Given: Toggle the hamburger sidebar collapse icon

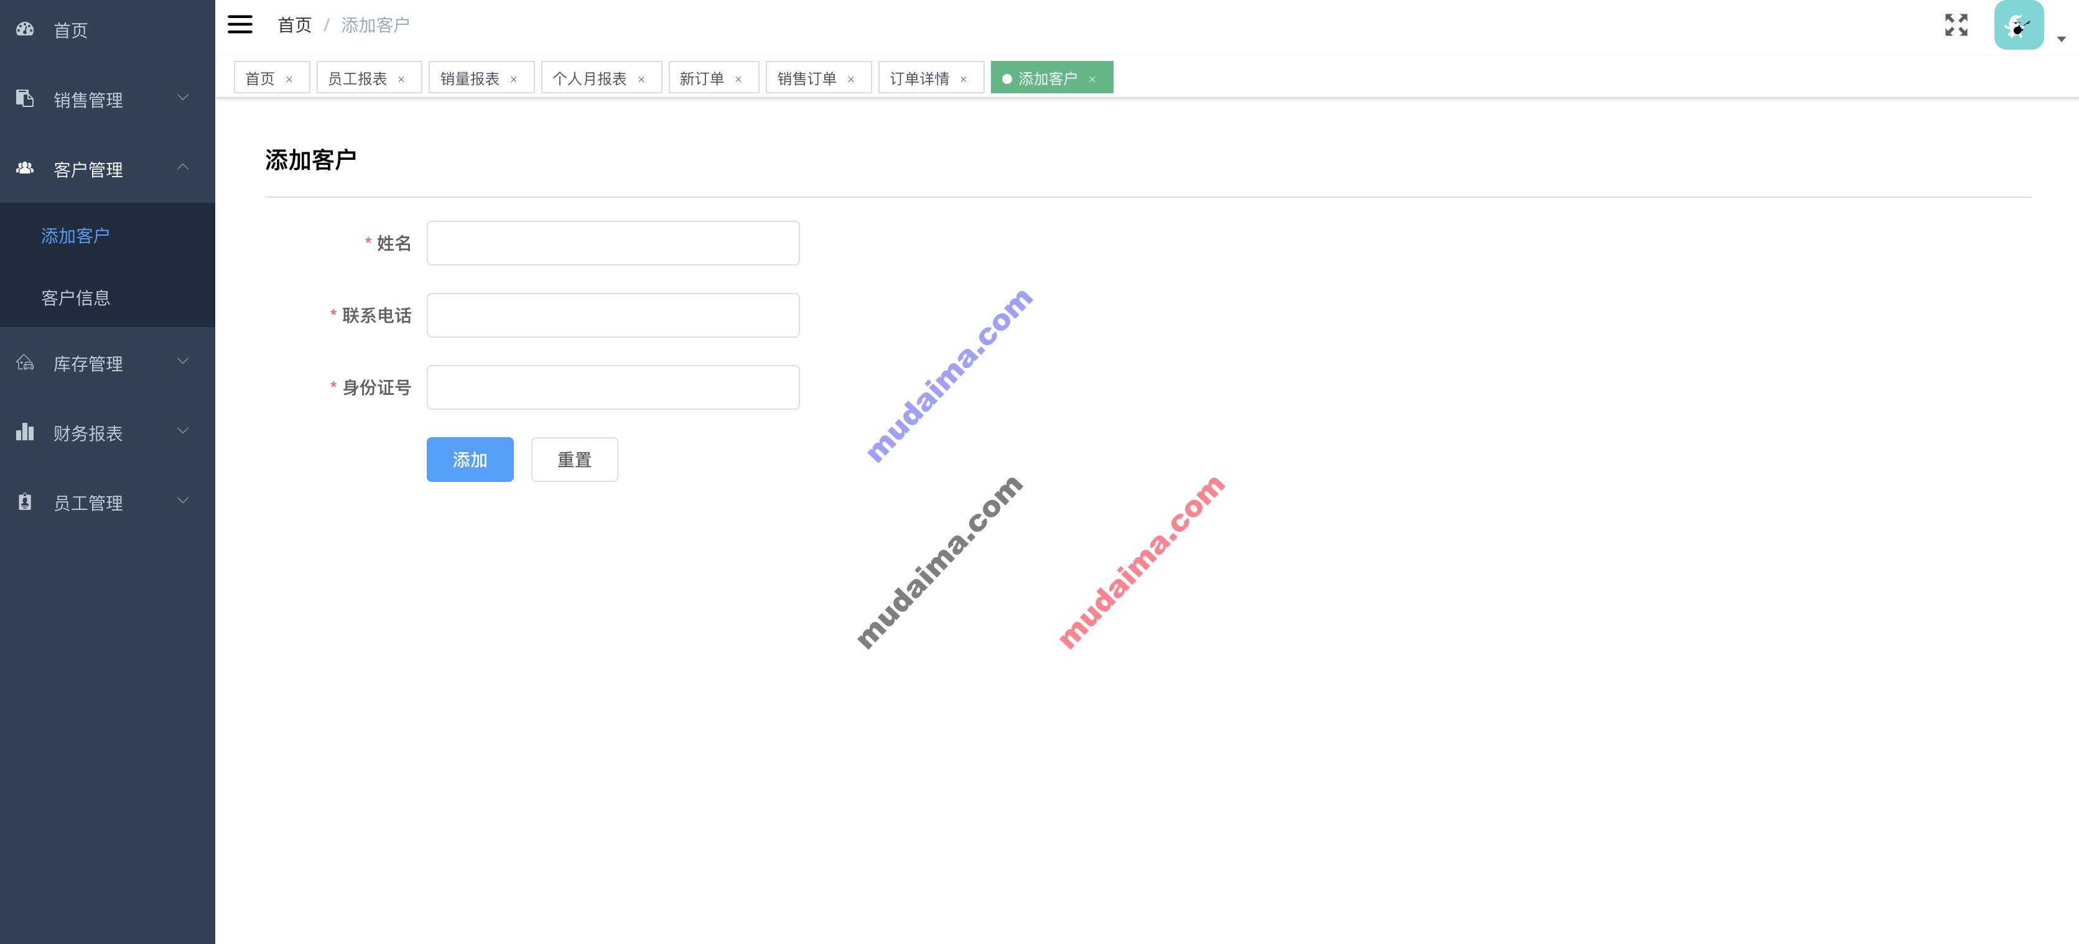Looking at the screenshot, I should click(x=240, y=24).
